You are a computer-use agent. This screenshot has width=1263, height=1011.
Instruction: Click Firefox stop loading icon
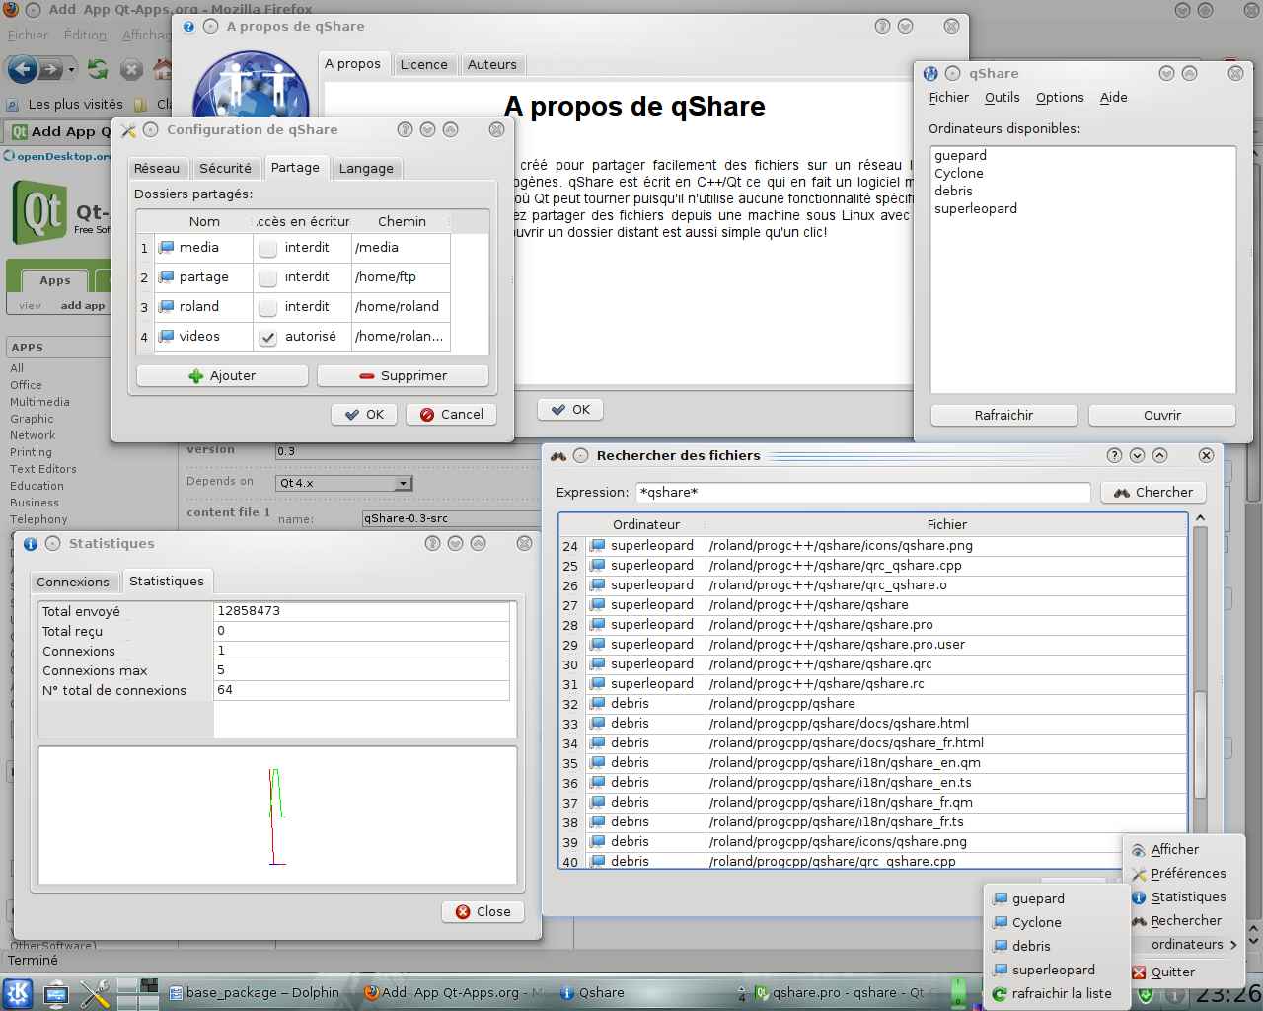click(131, 69)
